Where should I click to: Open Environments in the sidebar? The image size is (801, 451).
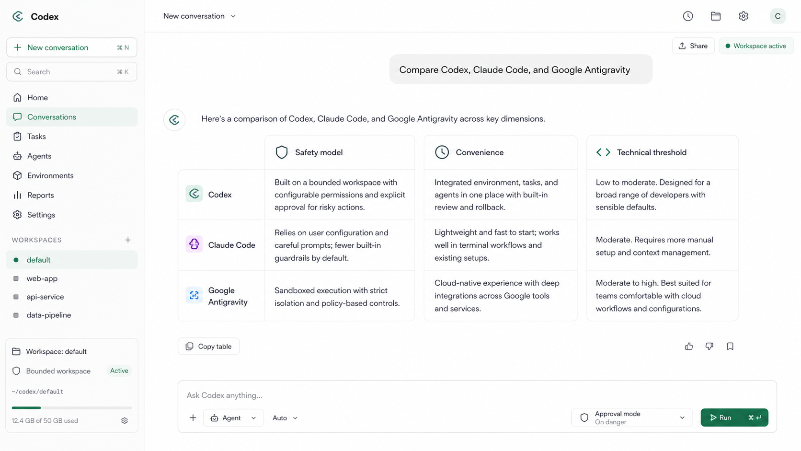72,176
